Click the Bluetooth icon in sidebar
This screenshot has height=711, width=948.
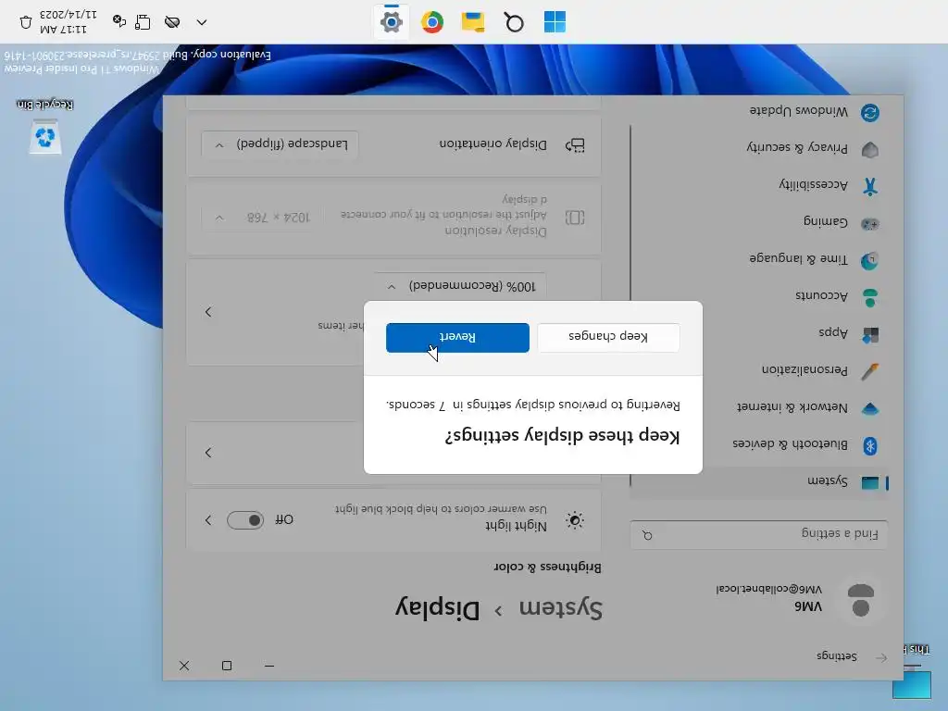click(870, 446)
